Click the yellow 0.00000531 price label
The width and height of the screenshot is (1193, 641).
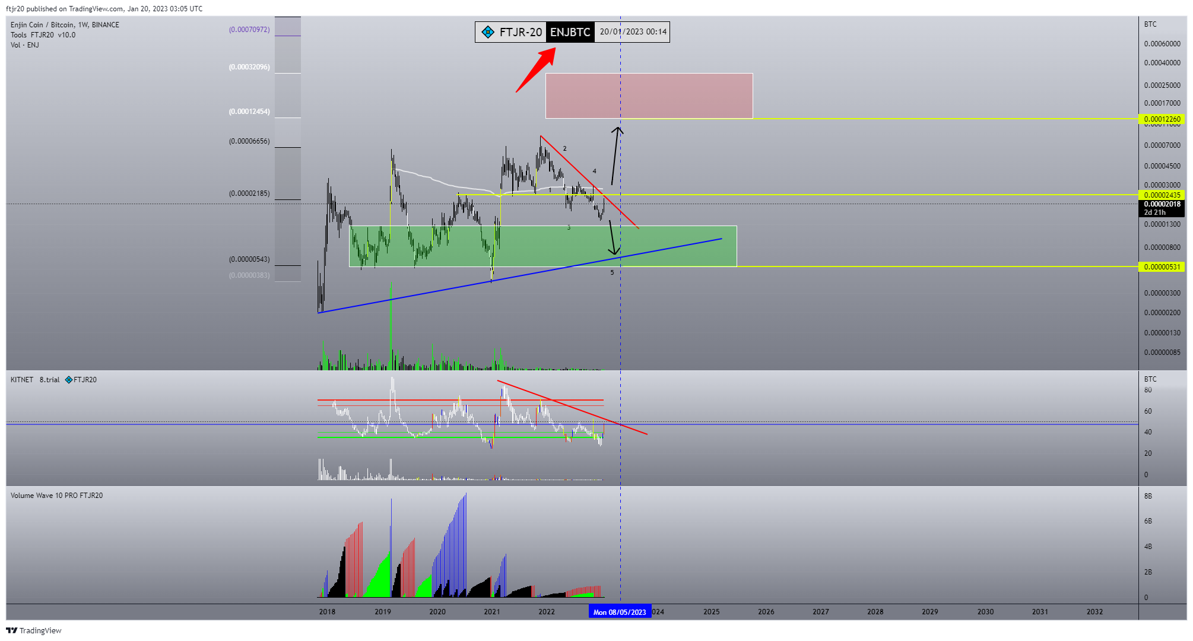1162,267
